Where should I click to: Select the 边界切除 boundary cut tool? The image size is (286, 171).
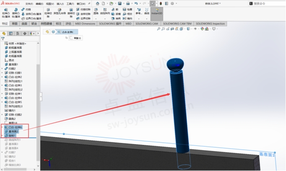click(x=83, y=18)
